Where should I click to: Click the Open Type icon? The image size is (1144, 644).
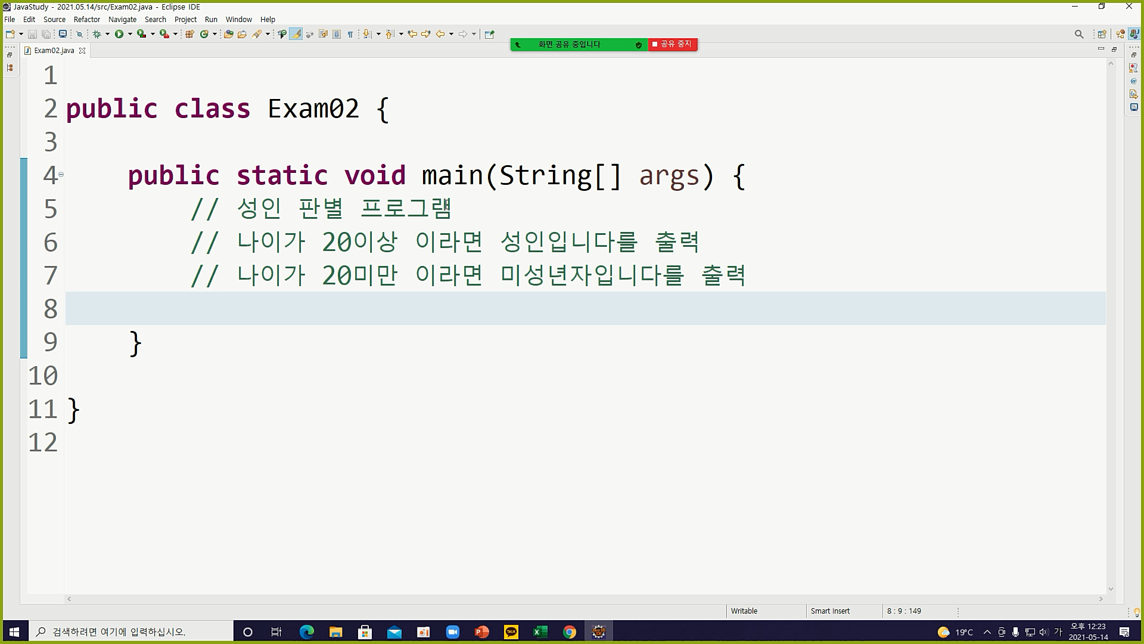(x=228, y=34)
